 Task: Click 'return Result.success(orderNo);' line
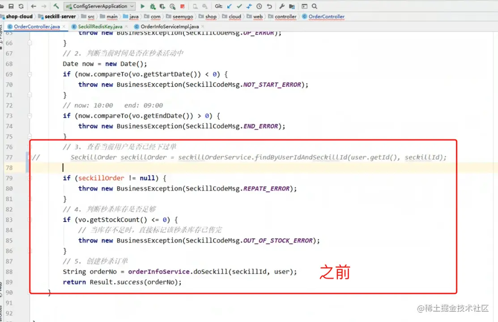pos(122,282)
